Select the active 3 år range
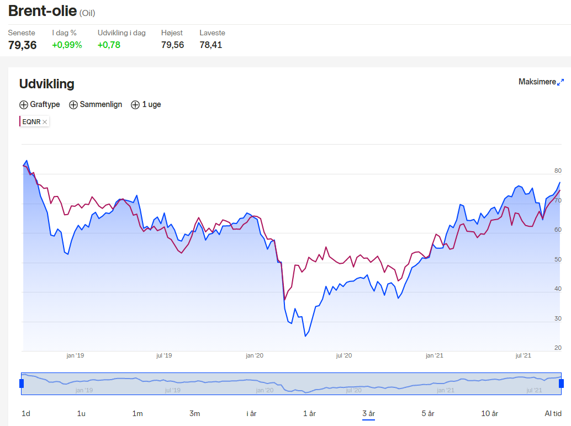The width and height of the screenshot is (571, 426). (x=368, y=413)
